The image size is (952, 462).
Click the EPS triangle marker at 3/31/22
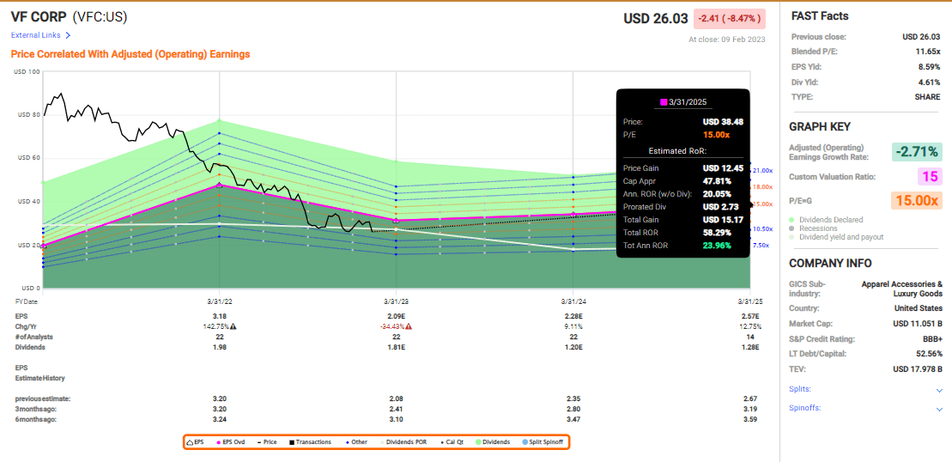point(219,185)
